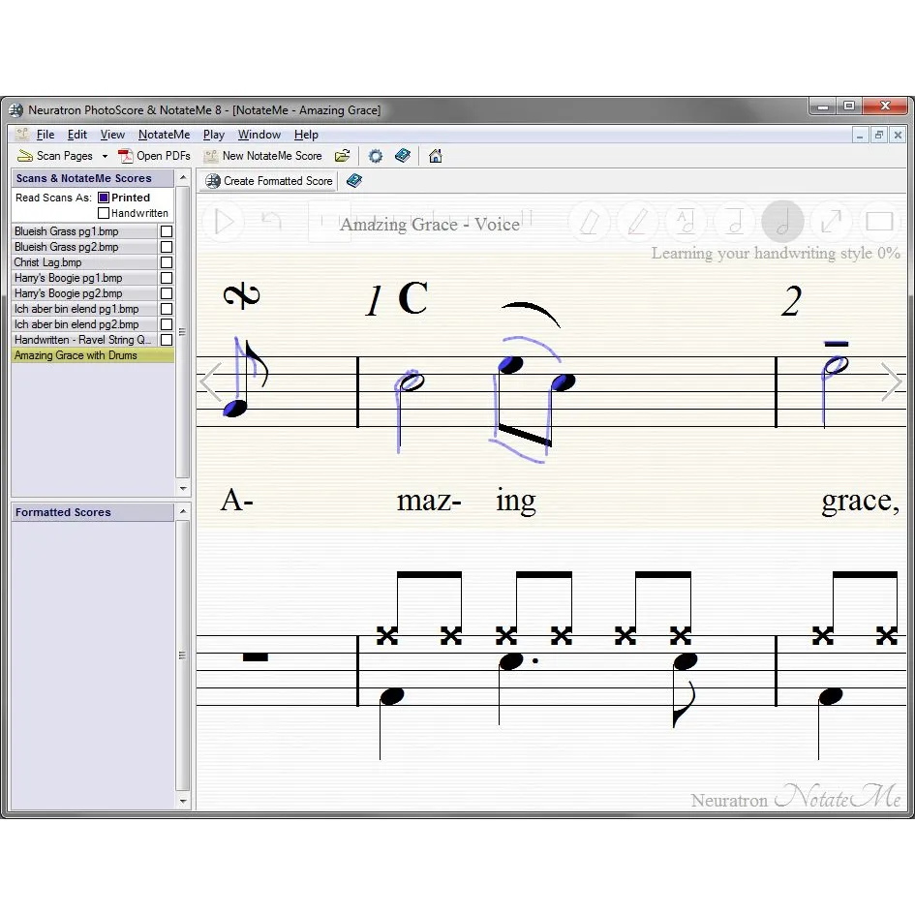Go to next page with right arrow

(891, 382)
